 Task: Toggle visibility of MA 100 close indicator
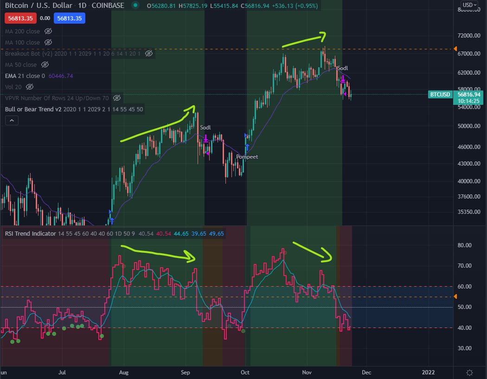coord(48,42)
